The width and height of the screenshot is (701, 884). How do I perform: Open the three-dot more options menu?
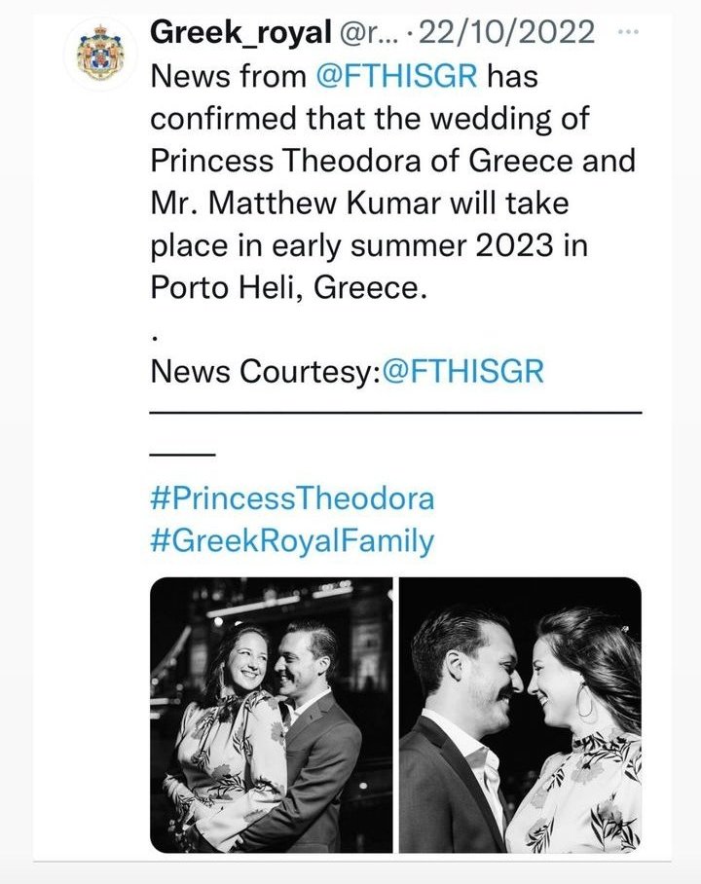coord(630,32)
